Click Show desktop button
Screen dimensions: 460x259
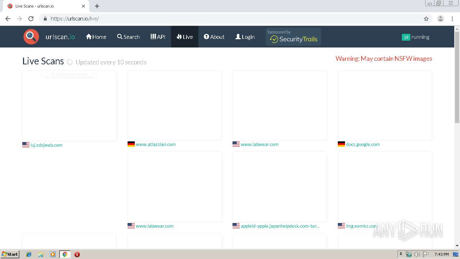(456, 254)
